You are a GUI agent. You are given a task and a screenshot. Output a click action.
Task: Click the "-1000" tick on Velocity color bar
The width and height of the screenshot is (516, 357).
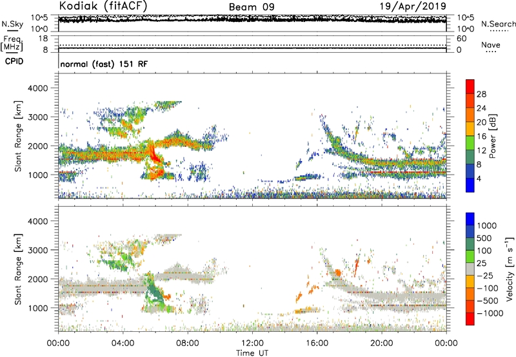490,313
